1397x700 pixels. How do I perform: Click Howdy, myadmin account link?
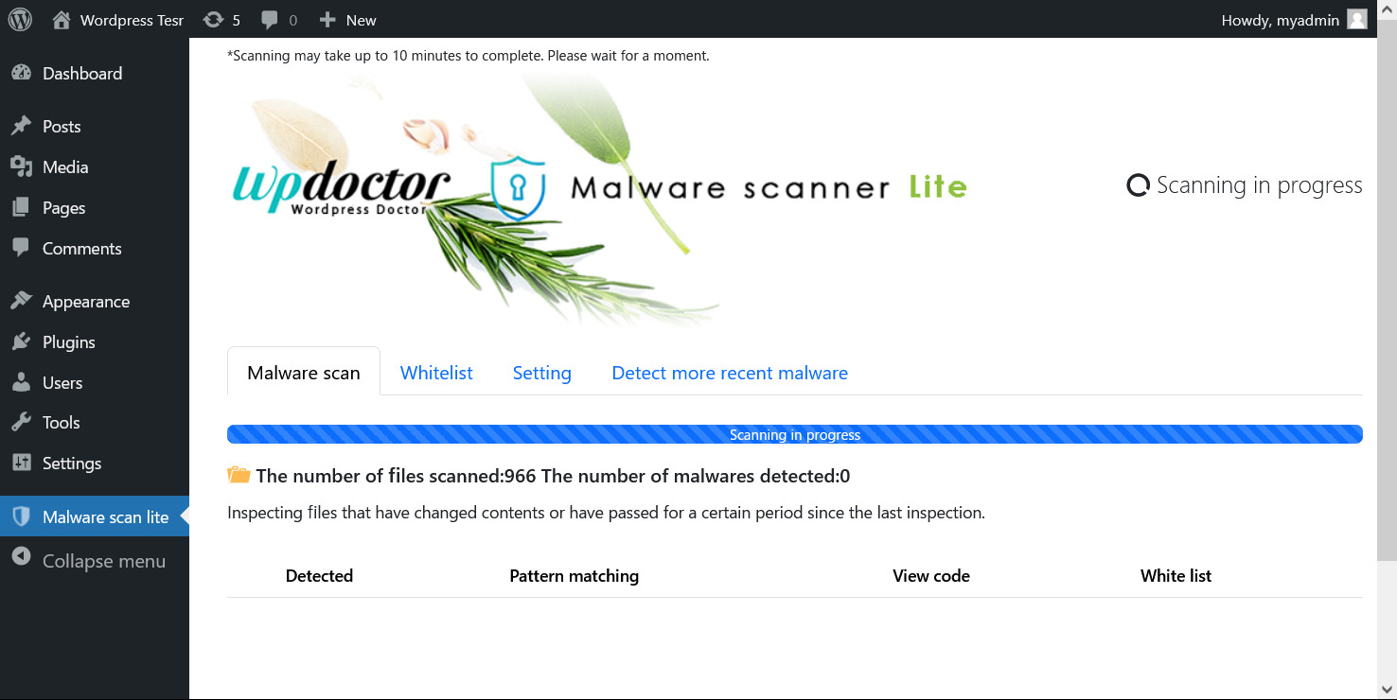coord(1281,20)
